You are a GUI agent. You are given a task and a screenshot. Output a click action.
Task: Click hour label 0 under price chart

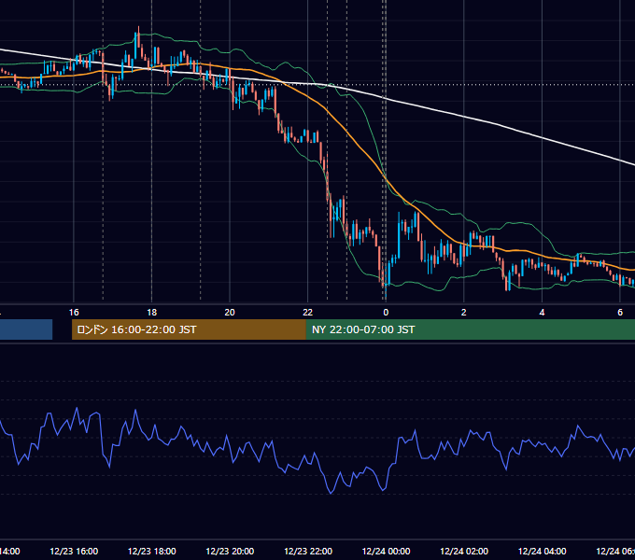pos(386,313)
